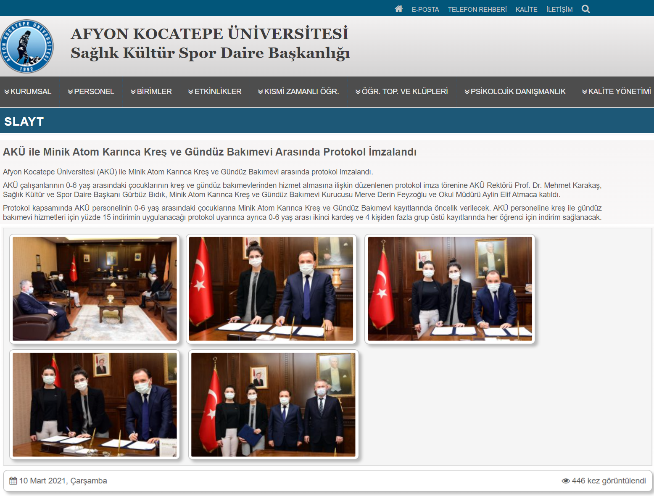Open the E-POSTA link
Screen dimensions: 654x496
tap(425, 9)
